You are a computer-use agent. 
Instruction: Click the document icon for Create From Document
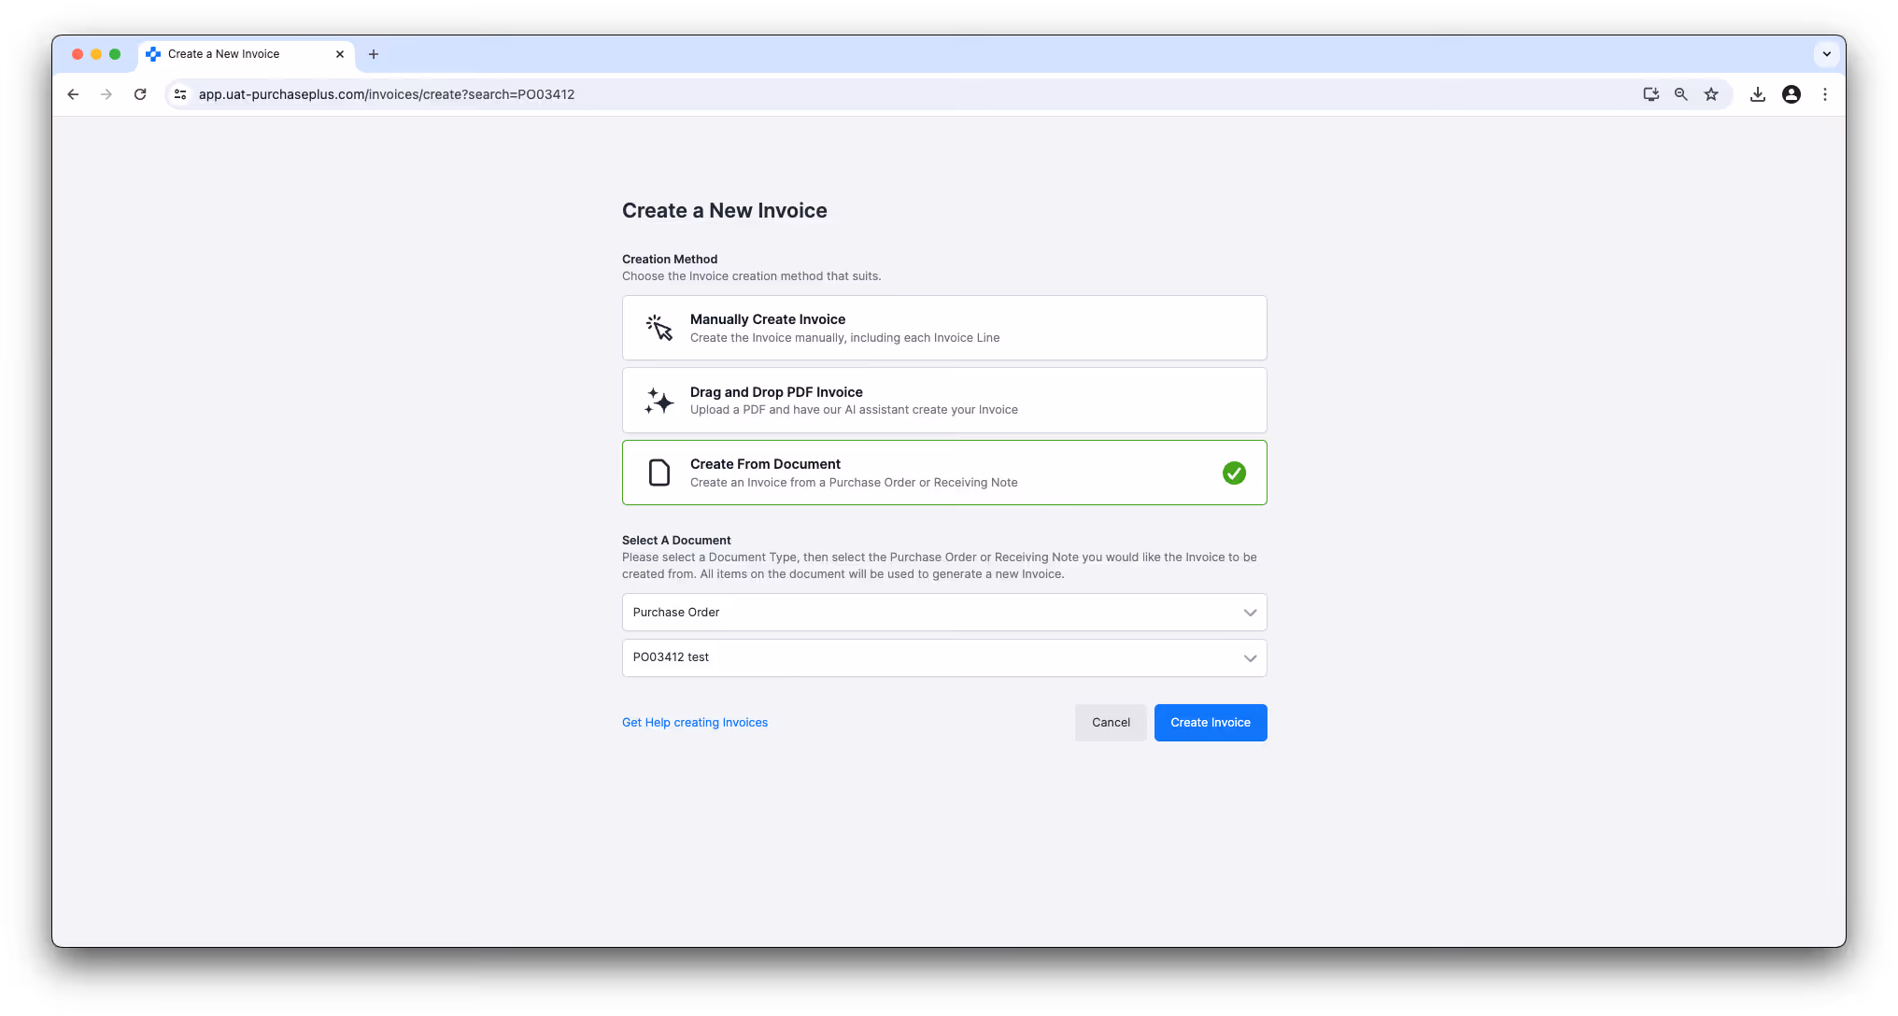659,473
